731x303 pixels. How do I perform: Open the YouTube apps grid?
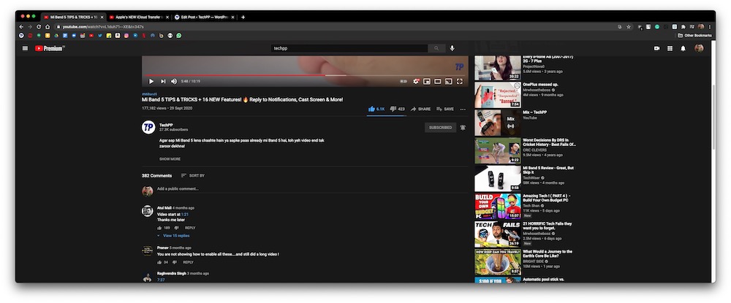pyautogui.click(x=670, y=48)
